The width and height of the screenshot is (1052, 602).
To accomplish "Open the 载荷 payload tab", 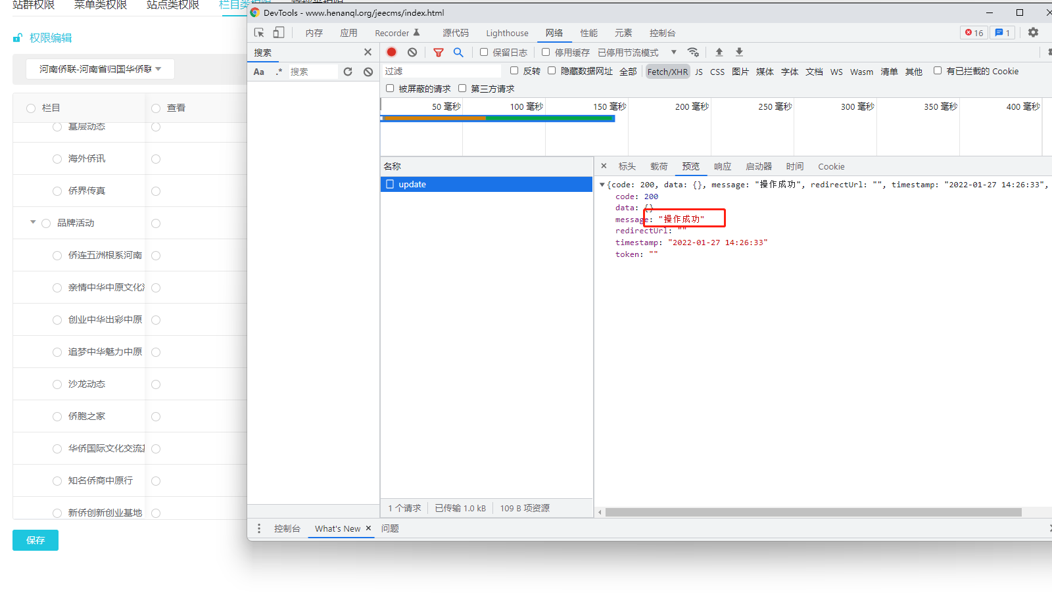I will coord(659,166).
